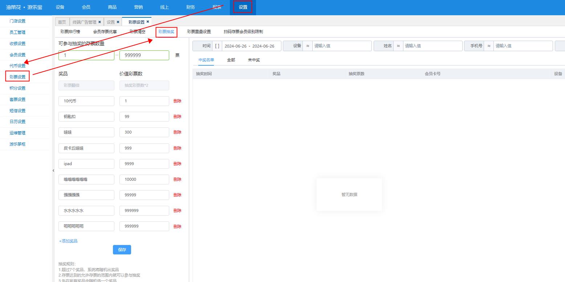This screenshot has width=565, height=282.
Task: Switch to the 彩票重量设置 sub-tab
Action: point(199,32)
